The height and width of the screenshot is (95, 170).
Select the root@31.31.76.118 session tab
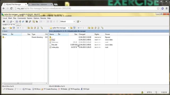click(x=8, y=25)
